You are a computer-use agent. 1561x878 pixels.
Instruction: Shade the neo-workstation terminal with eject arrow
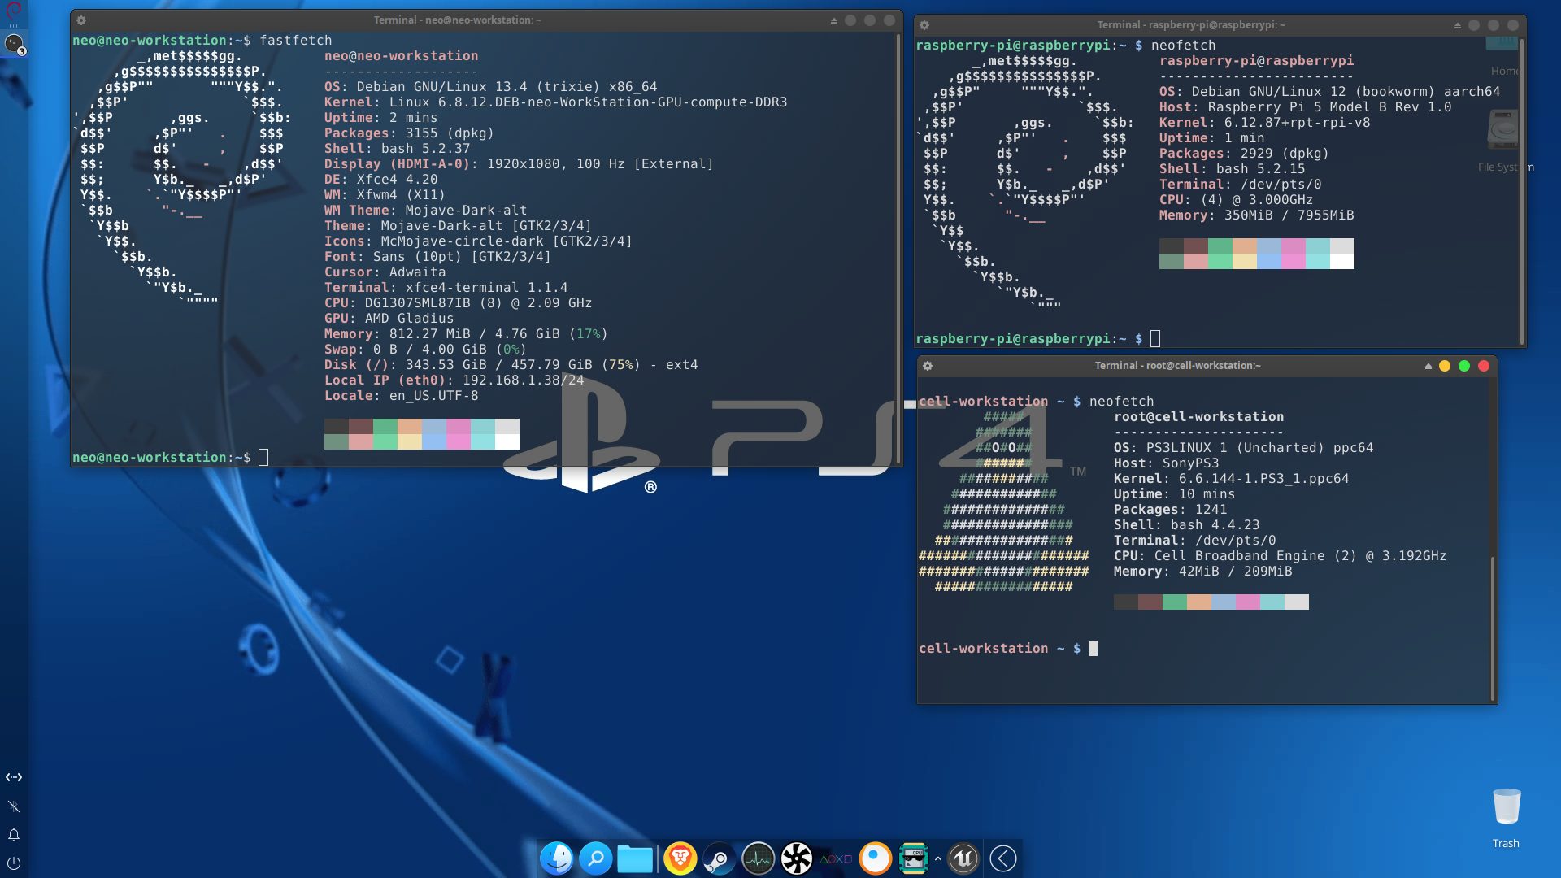tap(834, 20)
